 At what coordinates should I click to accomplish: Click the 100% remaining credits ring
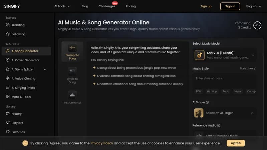(257, 26)
